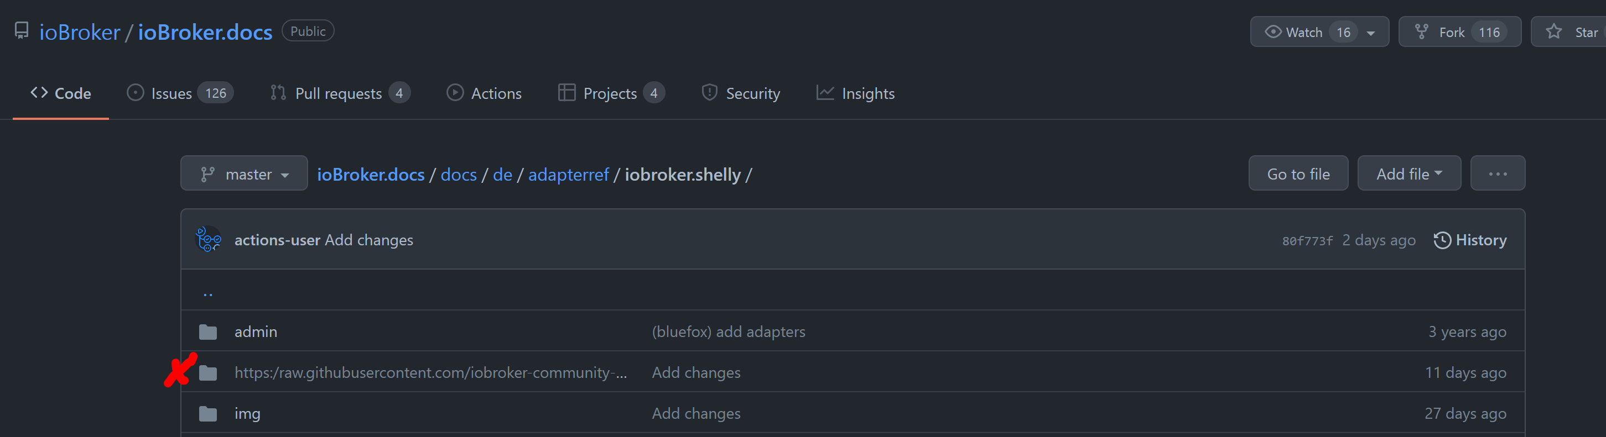This screenshot has height=437, width=1606.
Task: Open the master branch selector dropdown
Action: [244, 173]
